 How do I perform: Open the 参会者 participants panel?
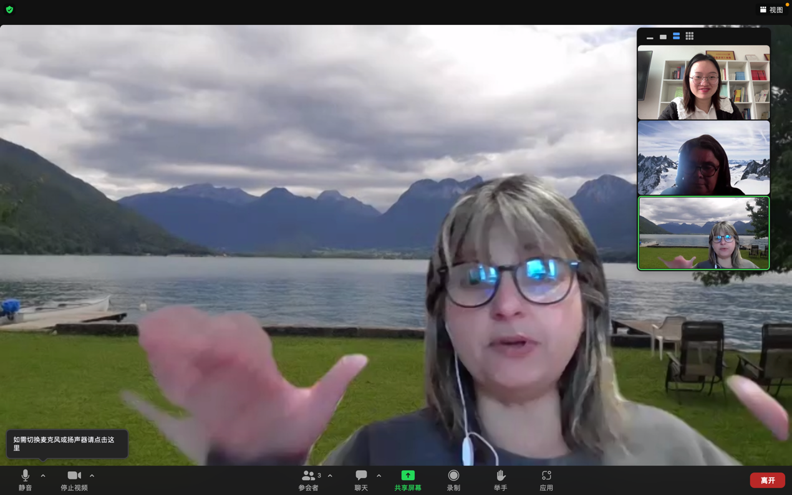309,480
